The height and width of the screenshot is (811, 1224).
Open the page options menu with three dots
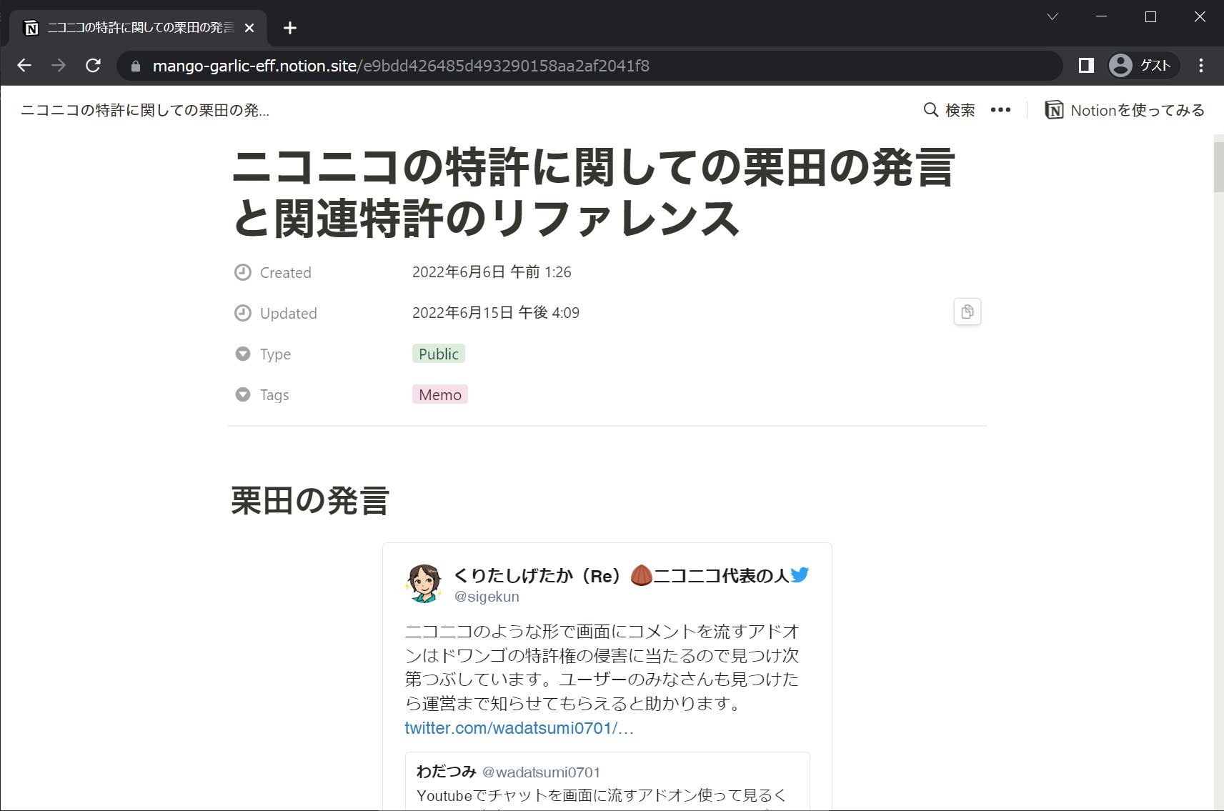(x=1001, y=109)
